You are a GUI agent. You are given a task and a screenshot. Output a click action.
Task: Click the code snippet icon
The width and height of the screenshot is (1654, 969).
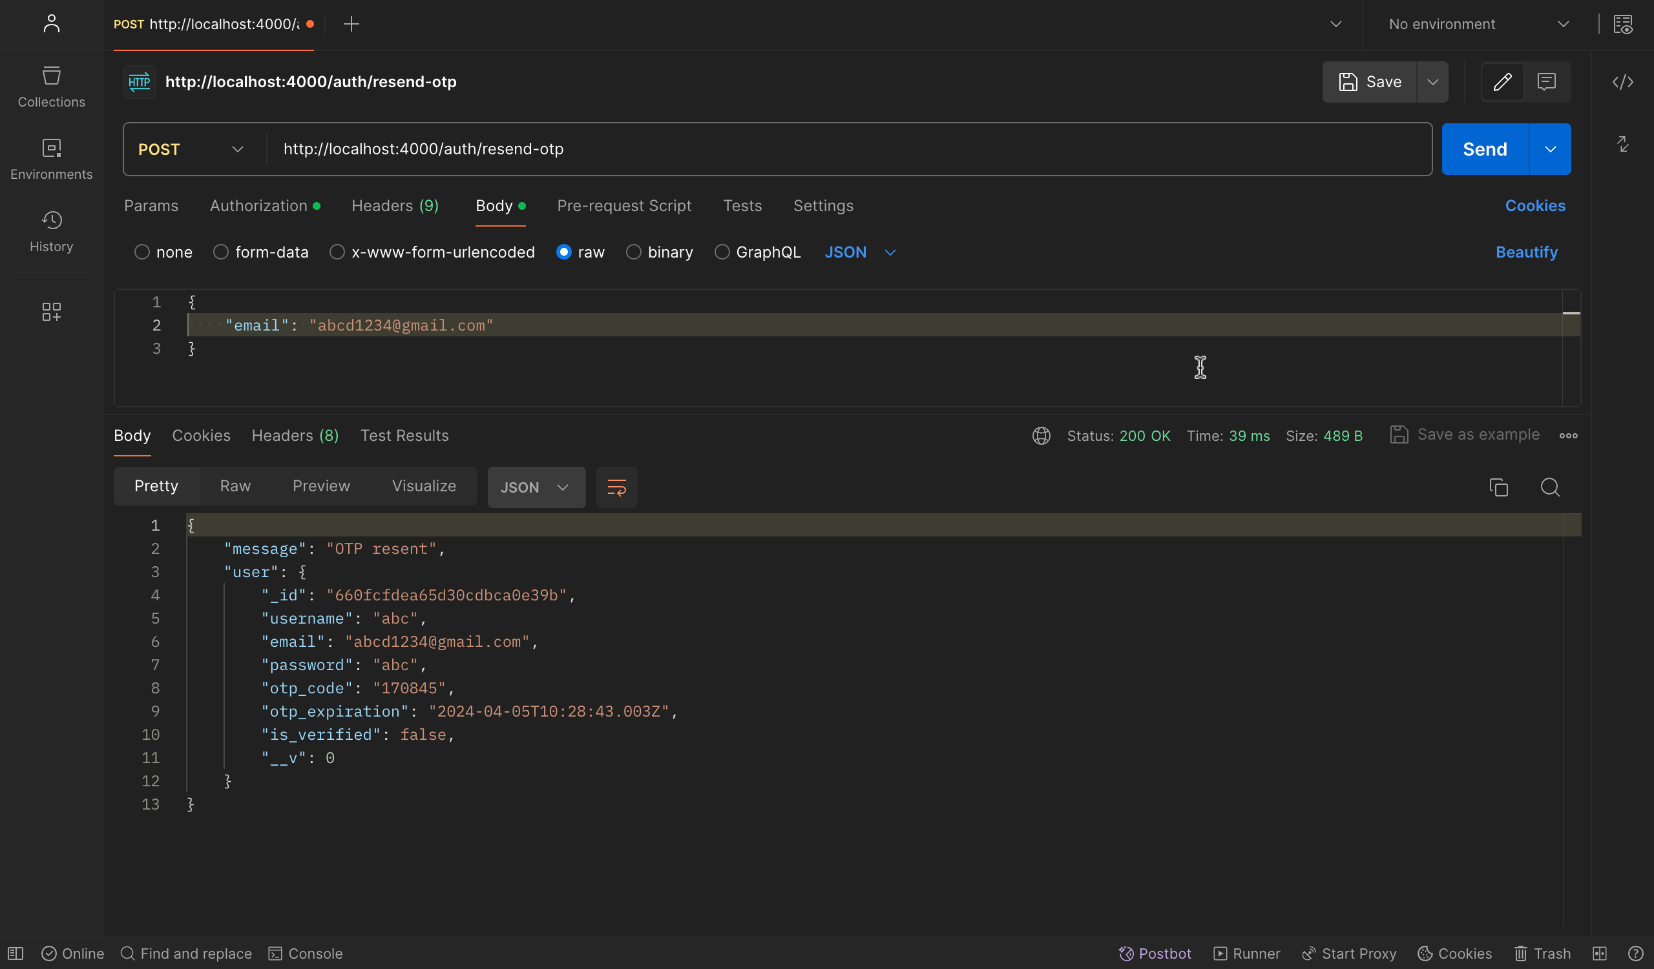point(1622,82)
